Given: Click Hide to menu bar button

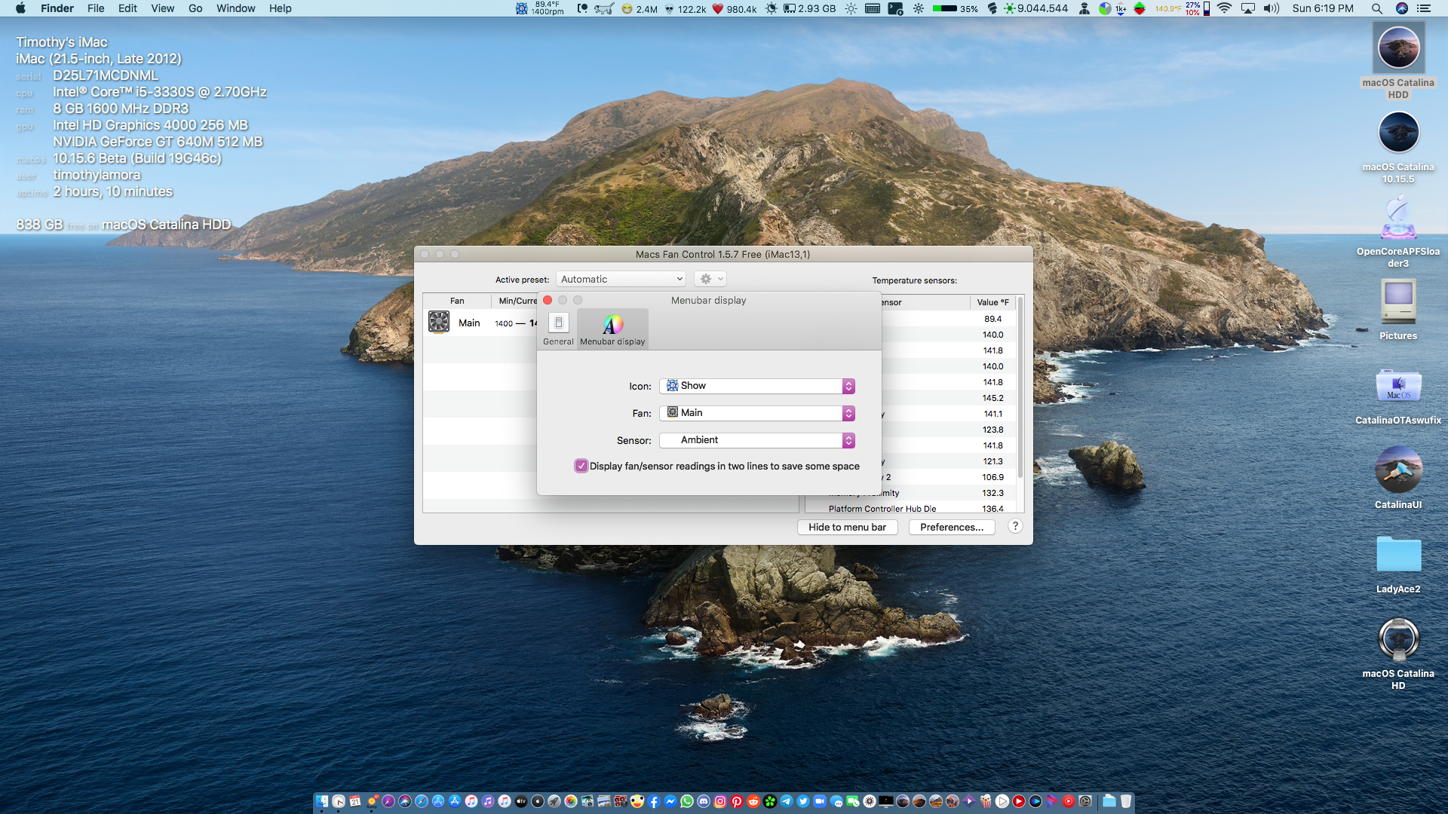Looking at the screenshot, I should point(847,527).
